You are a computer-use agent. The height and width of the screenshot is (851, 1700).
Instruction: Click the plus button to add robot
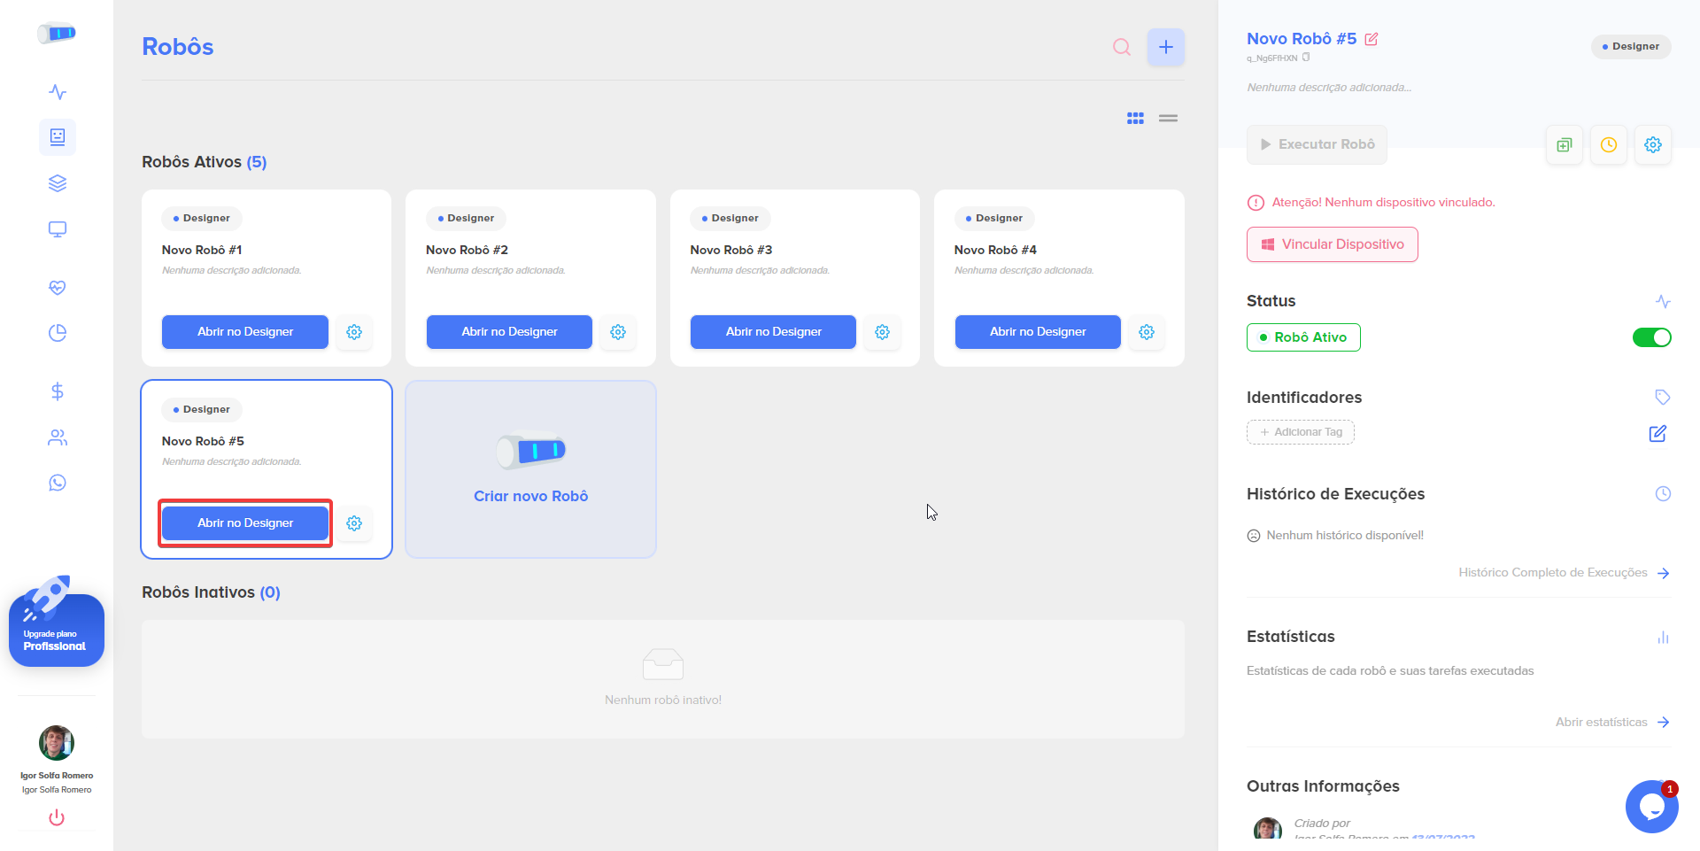point(1165,47)
